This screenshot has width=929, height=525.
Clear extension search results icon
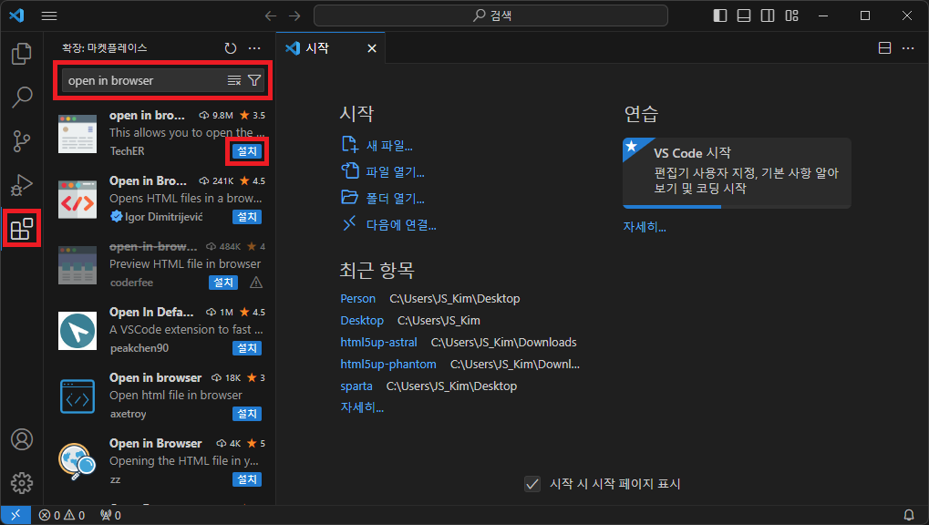(x=234, y=80)
